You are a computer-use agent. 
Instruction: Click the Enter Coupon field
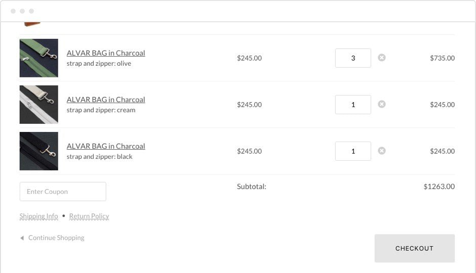coord(63,192)
